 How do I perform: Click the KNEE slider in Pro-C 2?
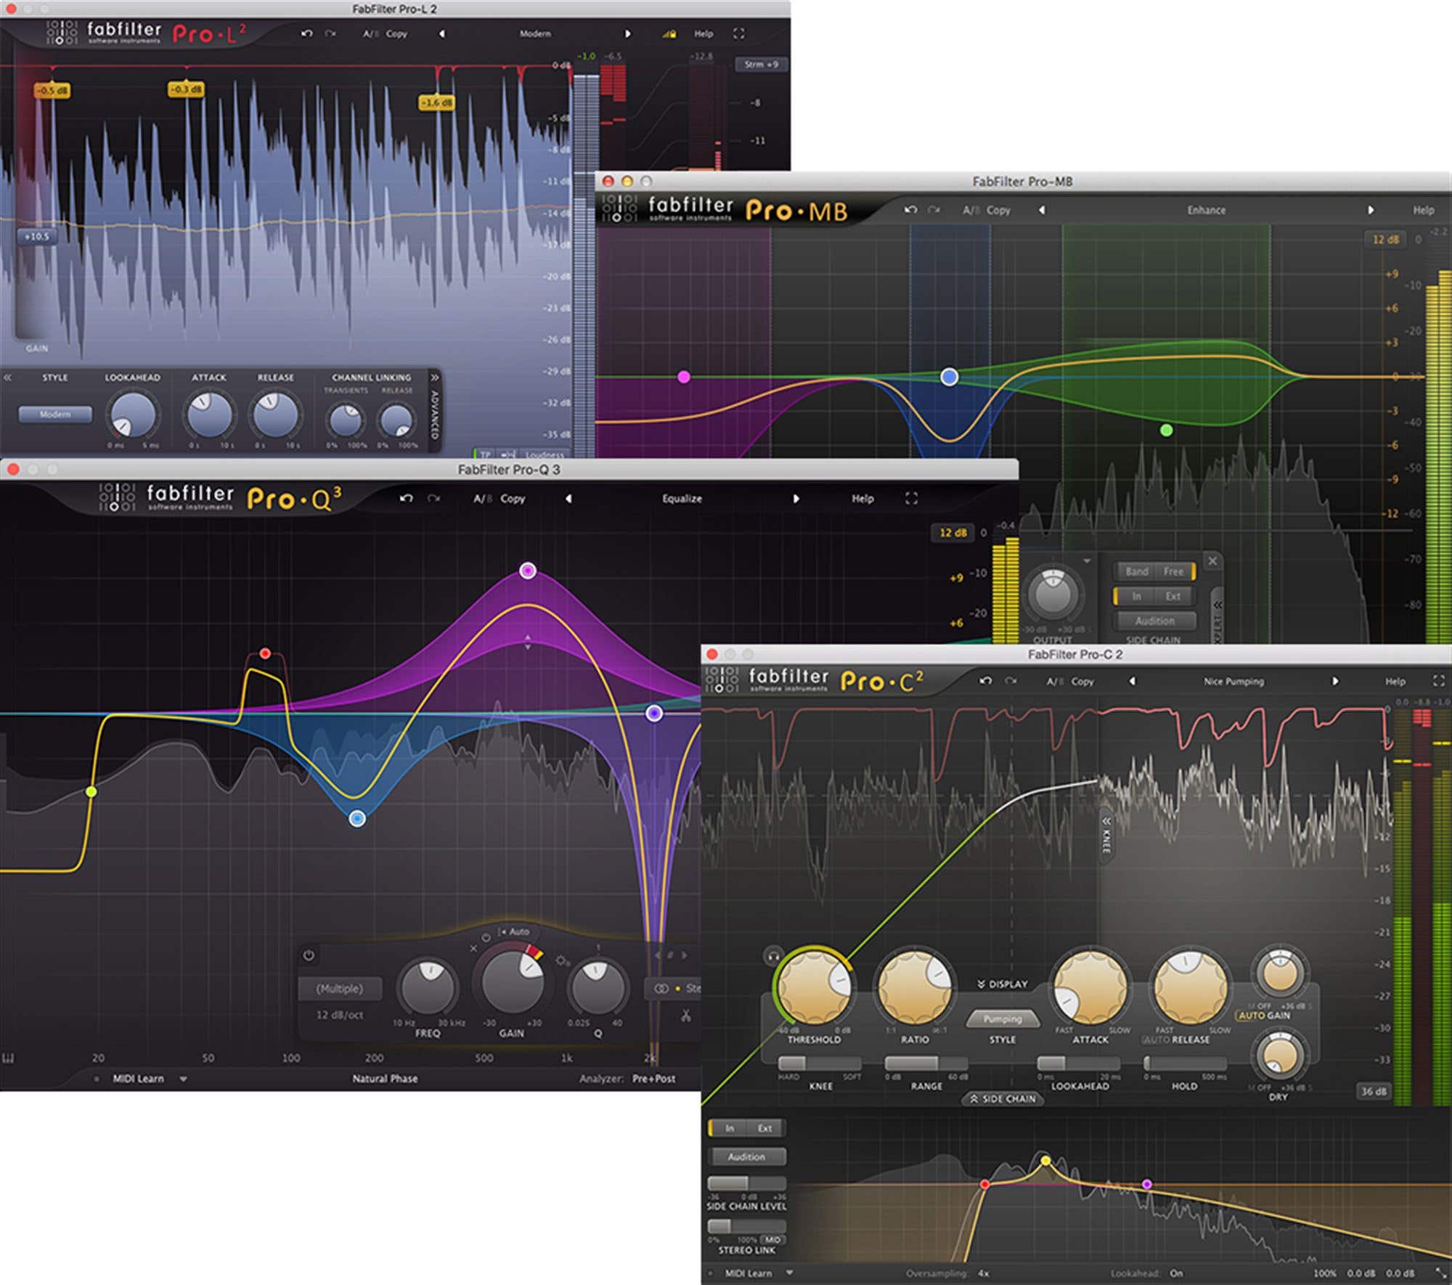(820, 1064)
